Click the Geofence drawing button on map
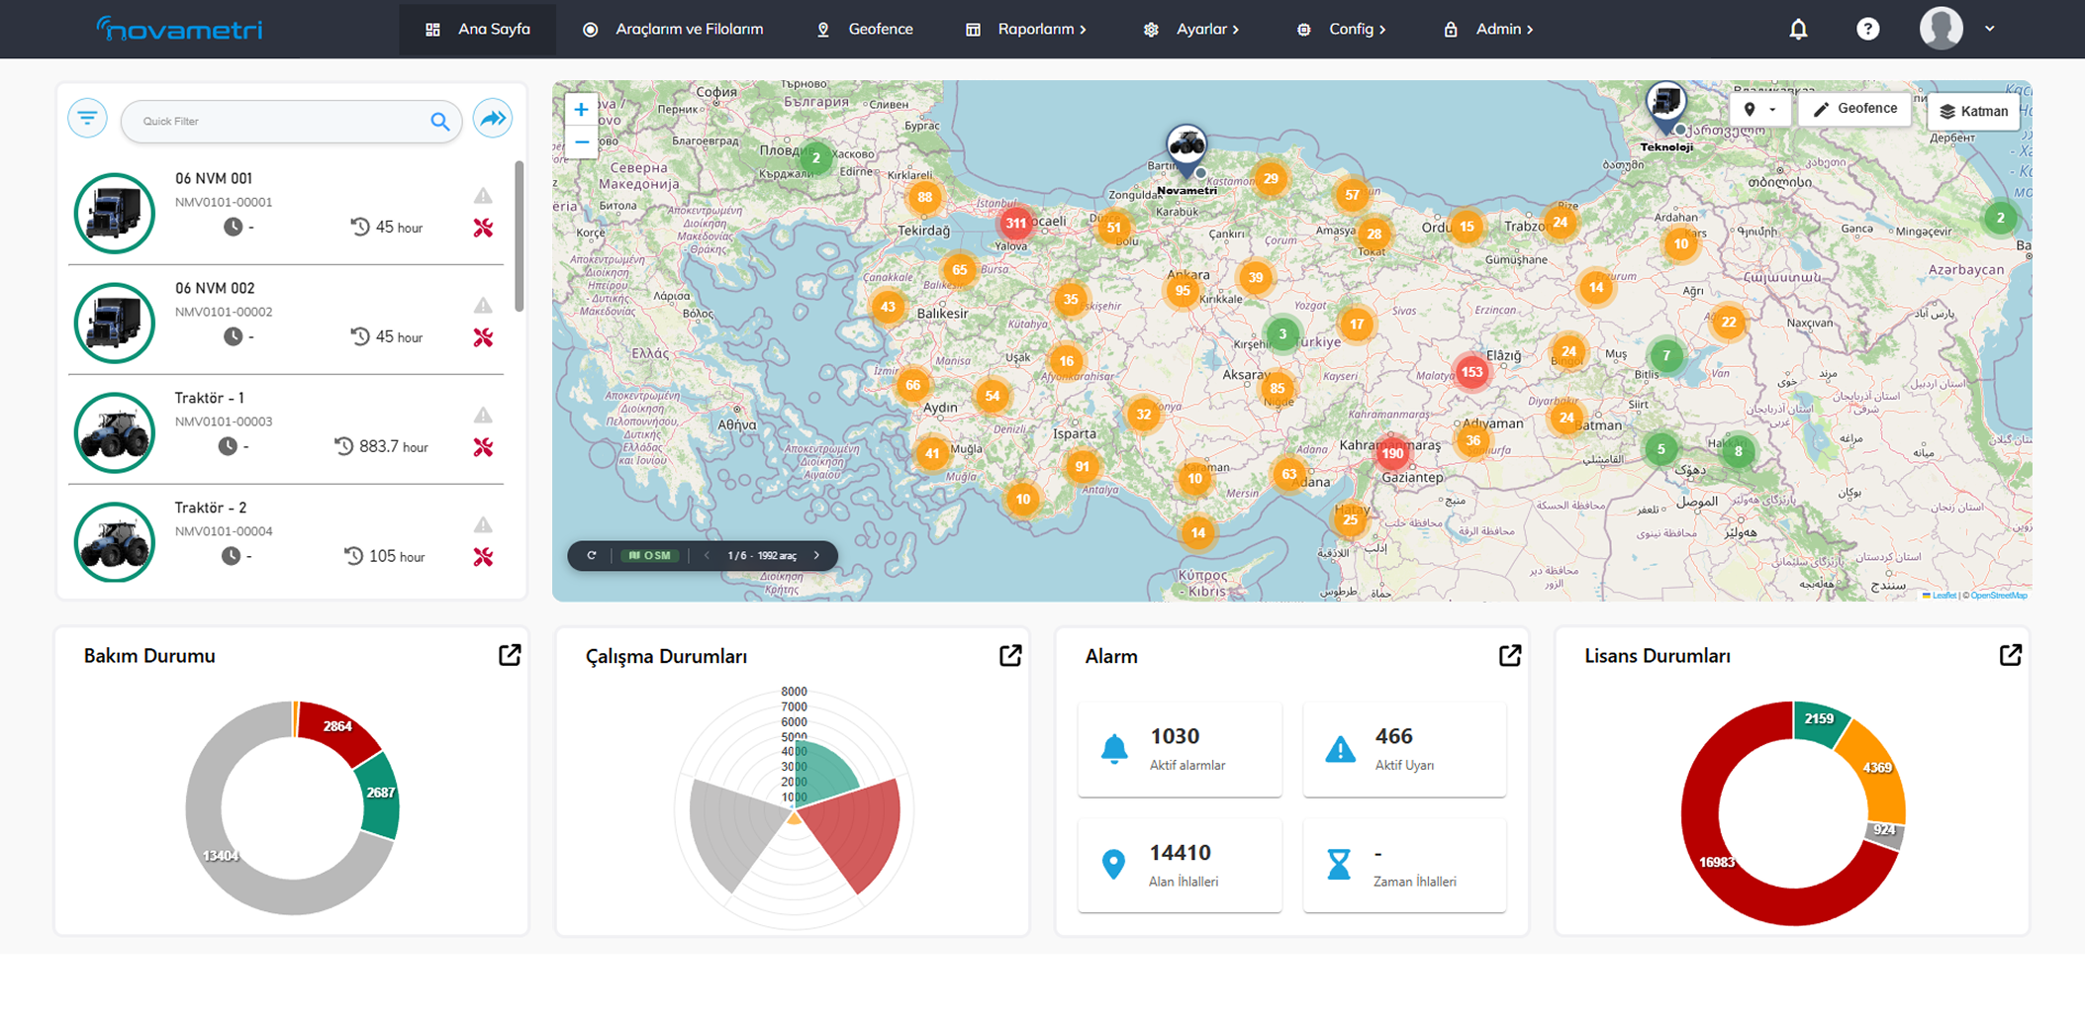The height and width of the screenshot is (1031, 2085). [x=1854, y=109]
